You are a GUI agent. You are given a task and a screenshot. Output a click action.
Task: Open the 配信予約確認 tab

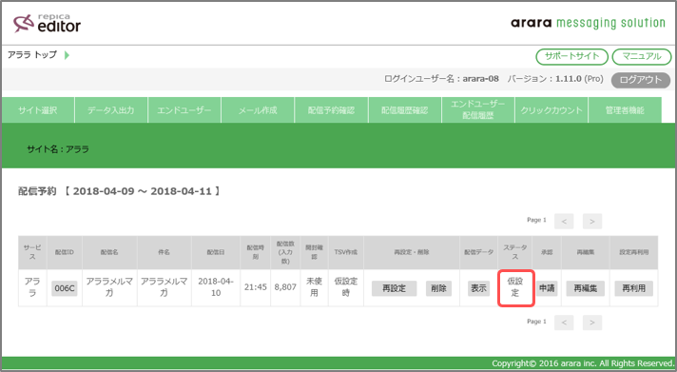[x=331, y=110]
